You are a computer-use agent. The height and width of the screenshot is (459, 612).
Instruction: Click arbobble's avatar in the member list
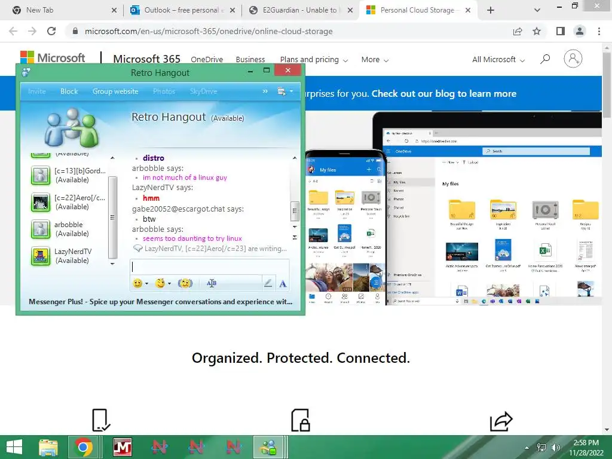(x=41, y=229)
